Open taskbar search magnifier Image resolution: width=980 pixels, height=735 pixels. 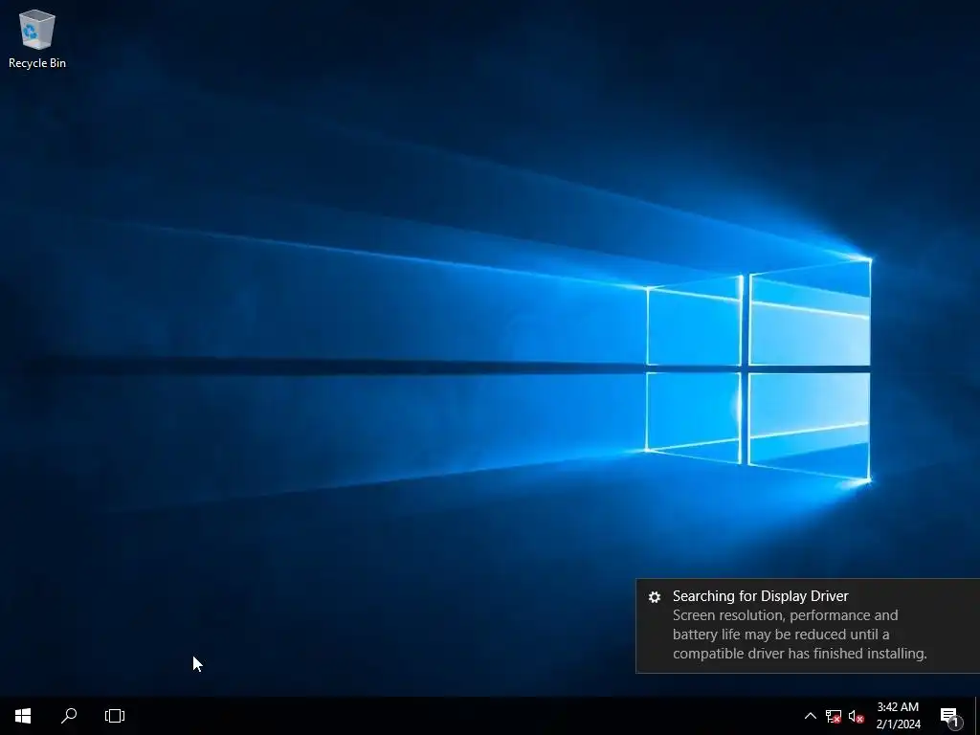coord(69,716)
